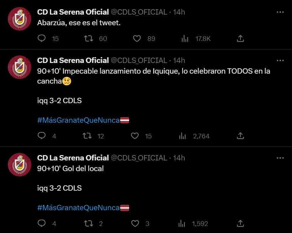Open view count of 2,764 on middle tweet

pos(182,136)
